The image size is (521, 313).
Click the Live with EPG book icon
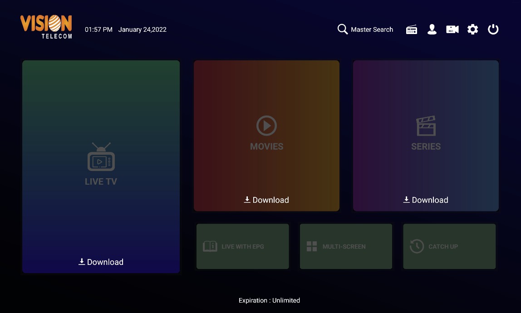pos(210,246)
